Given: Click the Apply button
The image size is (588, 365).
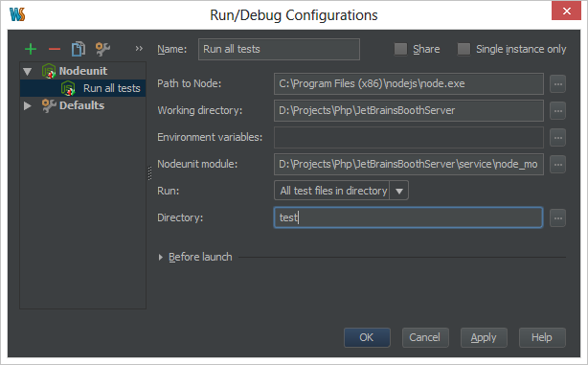Looking at the screenshot, I should click(484, 337).
